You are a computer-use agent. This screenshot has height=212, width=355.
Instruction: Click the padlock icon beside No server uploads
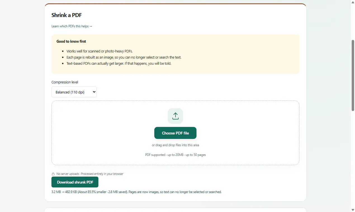point(53,174)
